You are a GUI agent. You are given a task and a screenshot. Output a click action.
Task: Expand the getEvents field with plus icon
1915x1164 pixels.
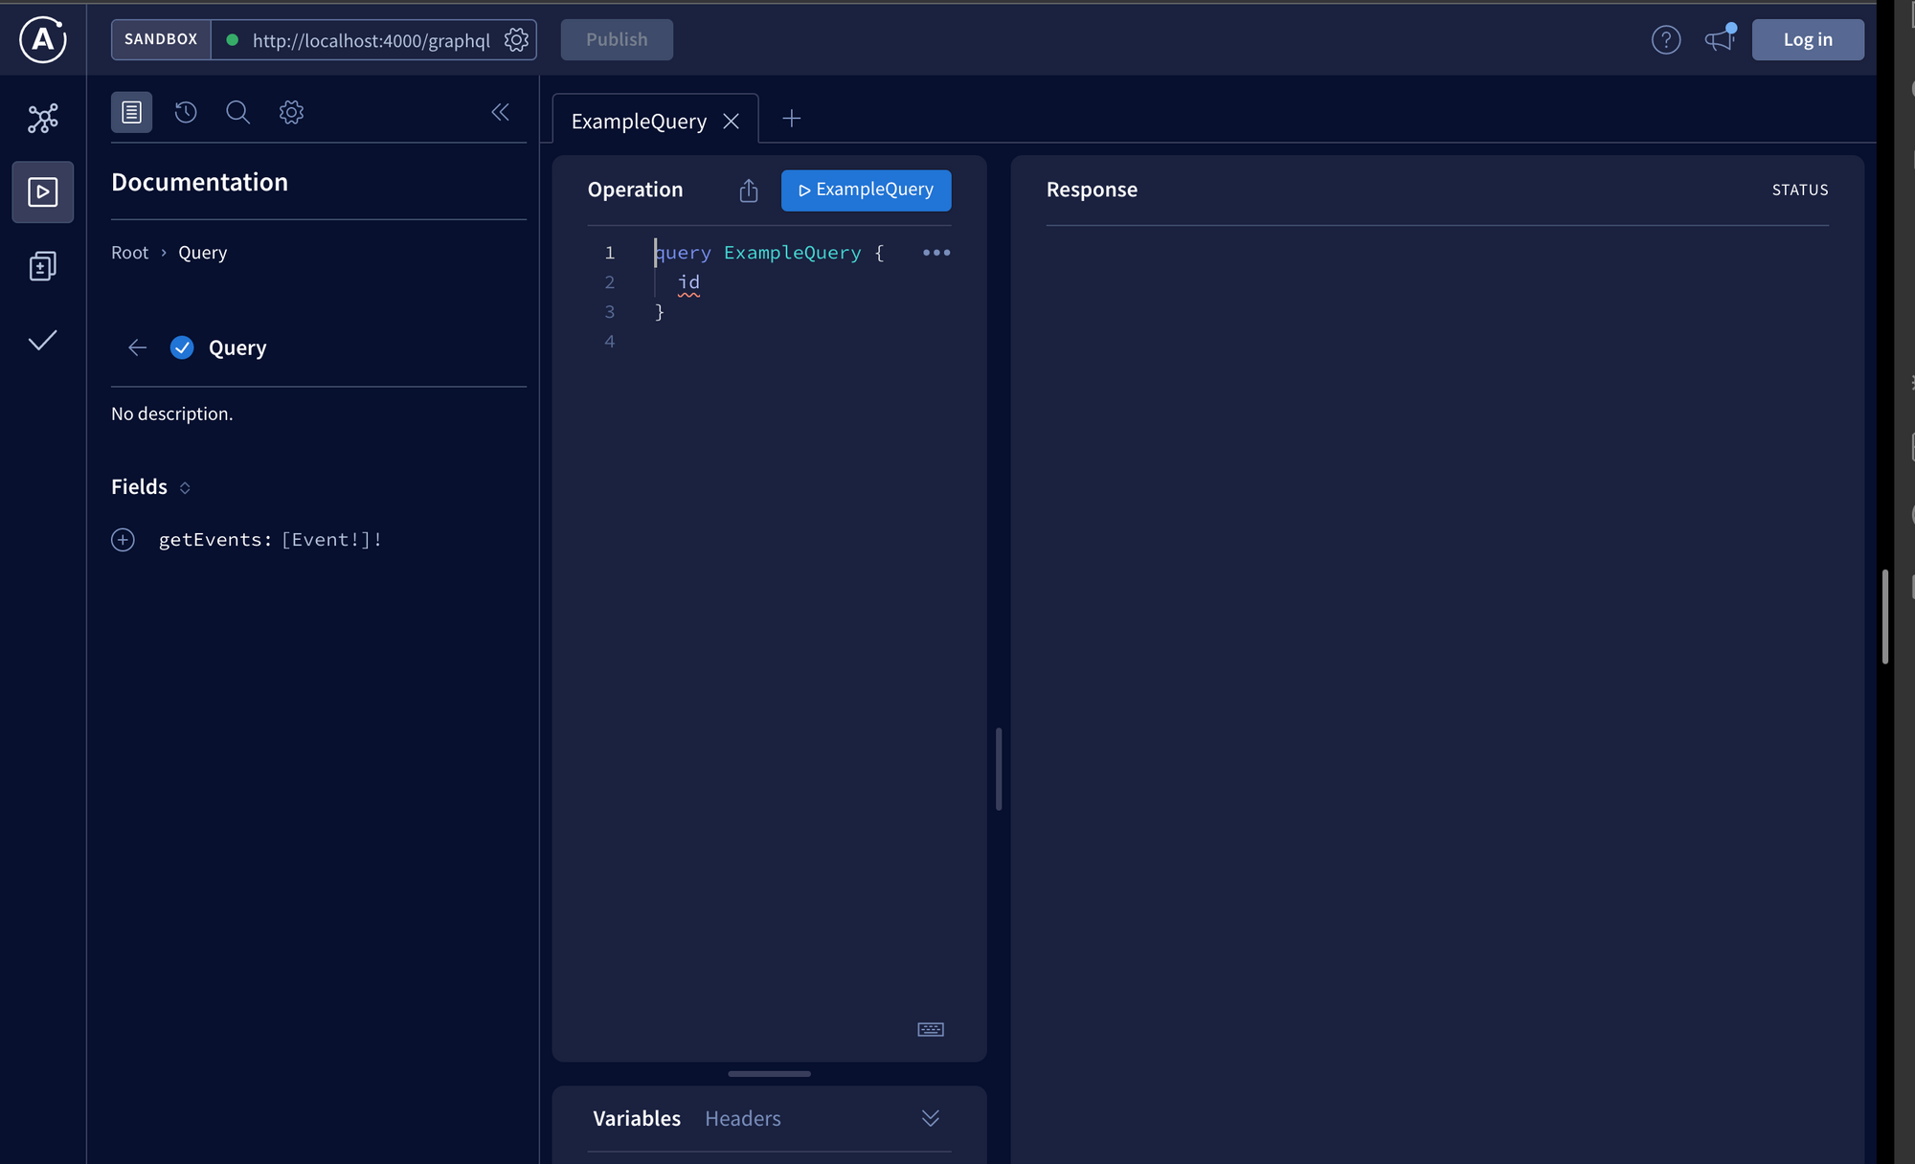(x=122, y=539)
